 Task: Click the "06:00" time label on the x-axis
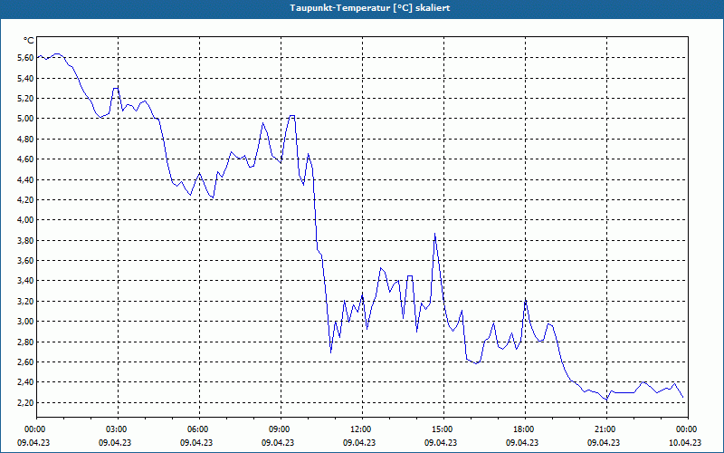tap(199, 429)
